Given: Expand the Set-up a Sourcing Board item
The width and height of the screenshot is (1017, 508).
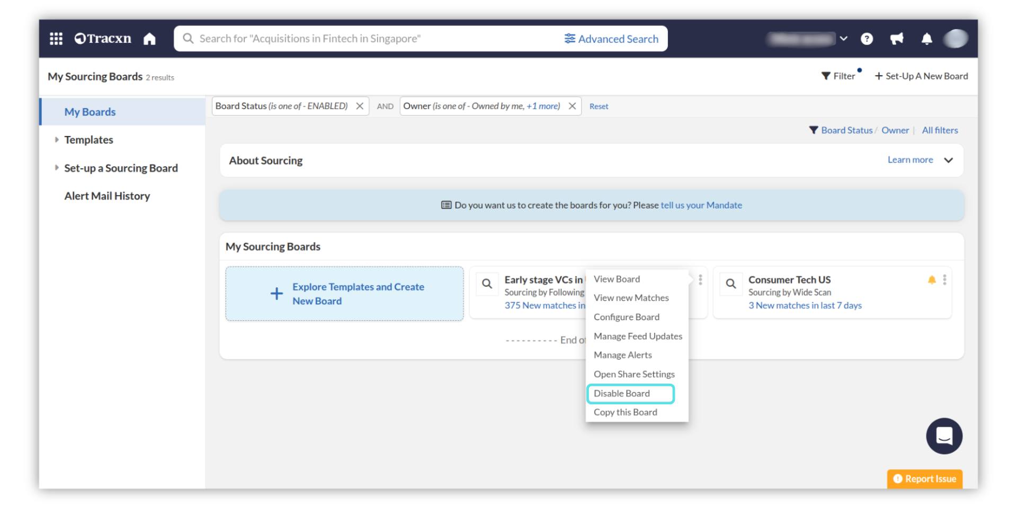Looking at the screenshot, I should click(57, 168).
